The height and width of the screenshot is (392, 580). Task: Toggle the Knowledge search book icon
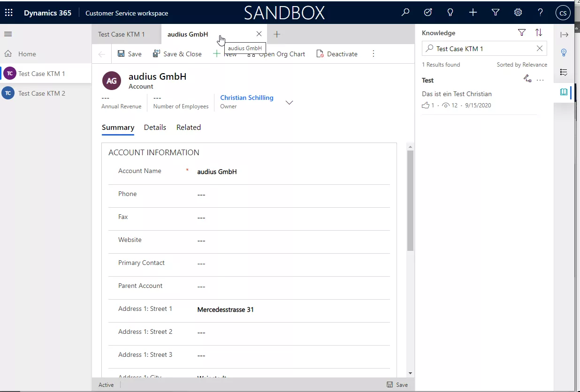(x=564, y=92)
